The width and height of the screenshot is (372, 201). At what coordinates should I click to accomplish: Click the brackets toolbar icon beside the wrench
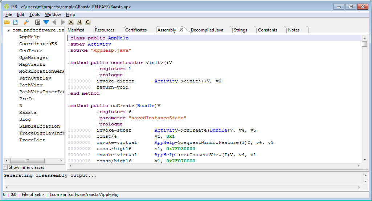point(37,22)
